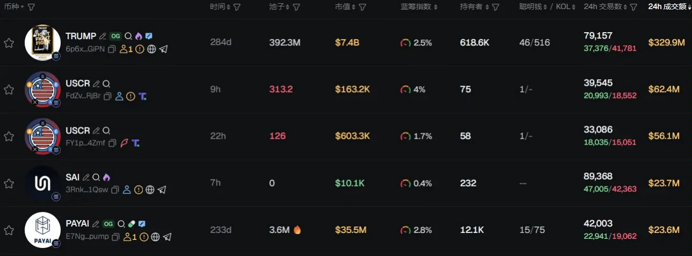Favorite the TRUMP token with star
The image size is (692, 256).
[9, 43]
